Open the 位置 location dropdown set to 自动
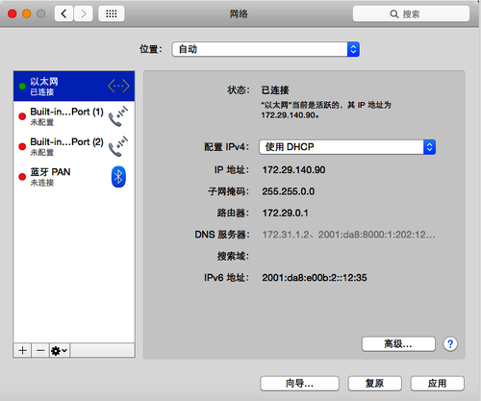The image size is (481, 401). tap(266, 49)
